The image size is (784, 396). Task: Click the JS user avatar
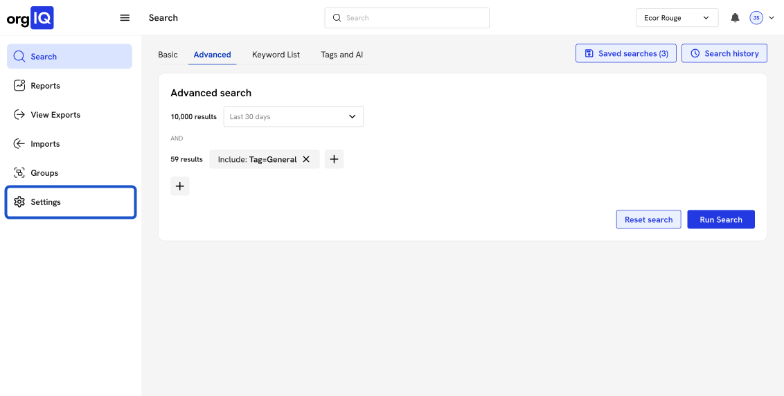(x=756, y=18)
